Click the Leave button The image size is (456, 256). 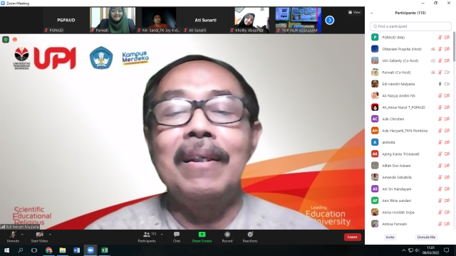pyautogui.click(x=353, y=237)
